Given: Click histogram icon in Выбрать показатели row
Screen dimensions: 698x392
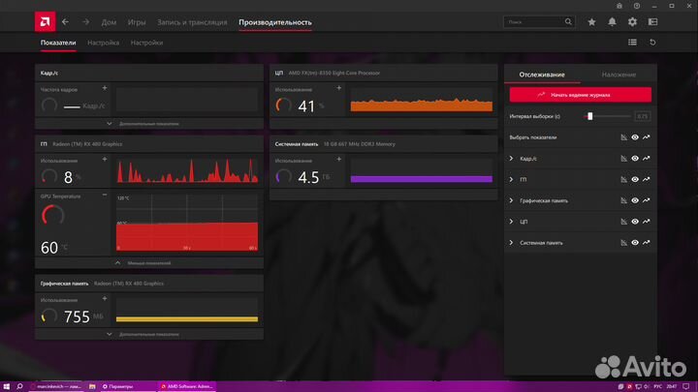Looking at the screenshot, I should click(x=623, y=137).
